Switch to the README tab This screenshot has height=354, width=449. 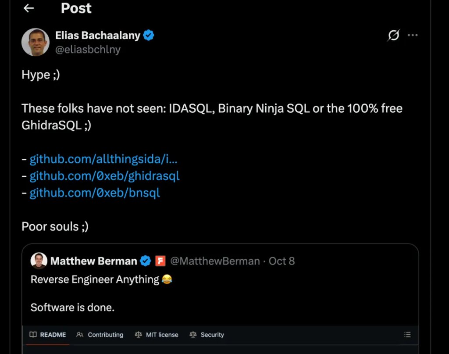point(48,335)
